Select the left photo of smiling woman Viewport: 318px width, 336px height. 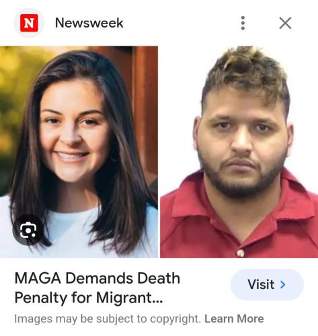coord(79,152)
